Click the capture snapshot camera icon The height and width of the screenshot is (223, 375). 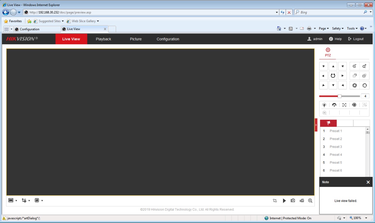point(293,200)
